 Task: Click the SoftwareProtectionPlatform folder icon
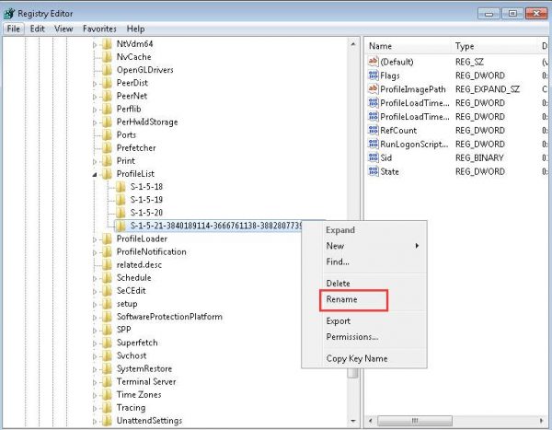(107, 317)
